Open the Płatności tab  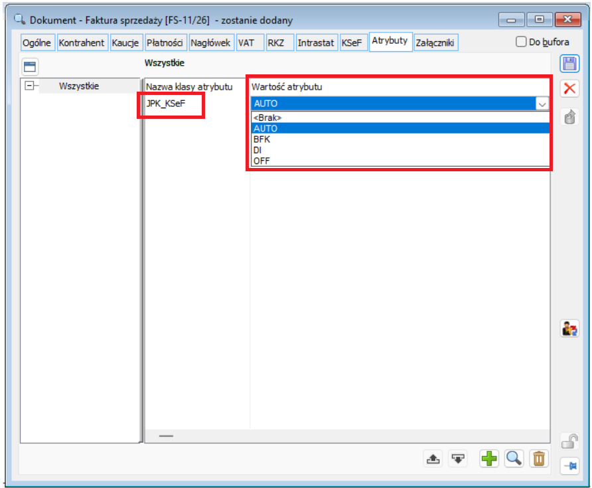[x=165, y=42]
